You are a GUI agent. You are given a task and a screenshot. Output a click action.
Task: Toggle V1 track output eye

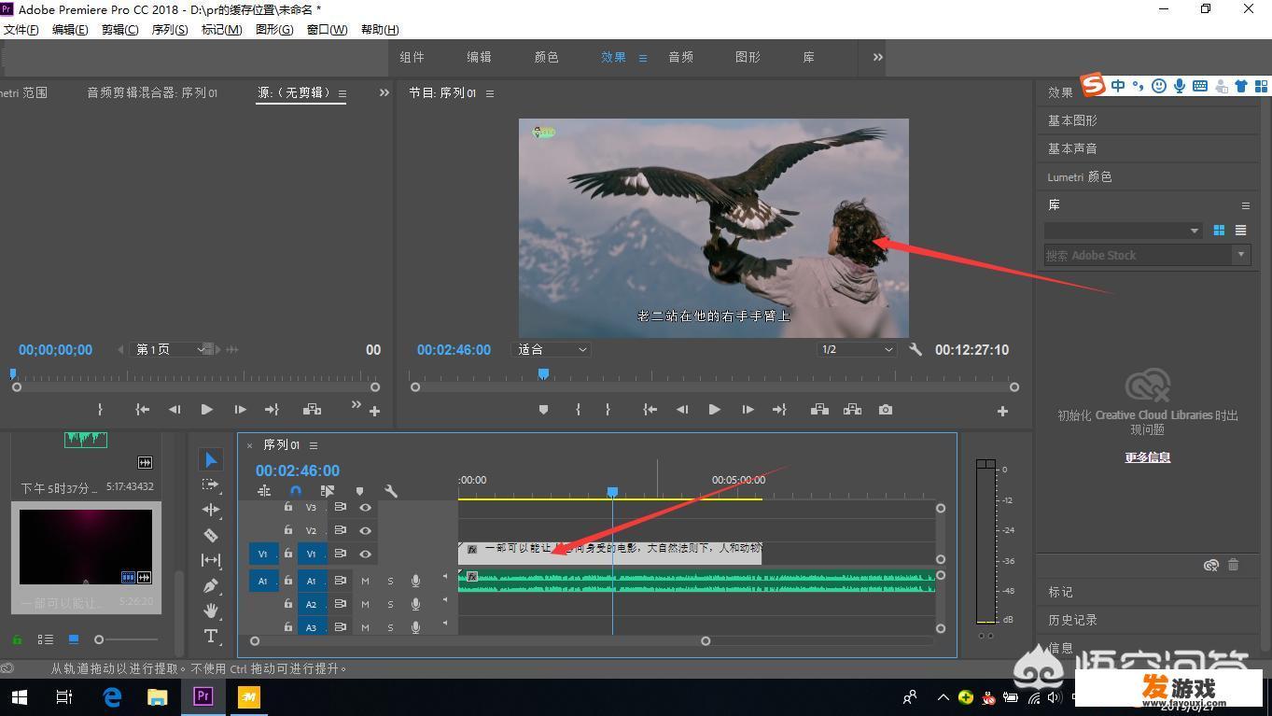[x=366, y=554]
